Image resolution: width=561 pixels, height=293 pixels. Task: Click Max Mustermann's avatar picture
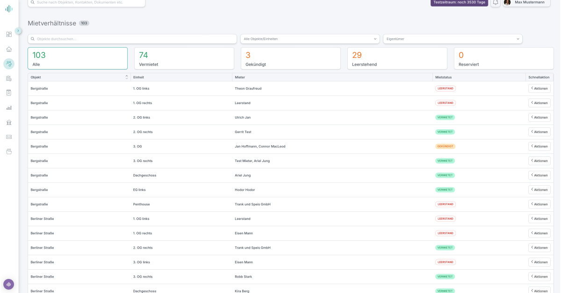(507, 2)
